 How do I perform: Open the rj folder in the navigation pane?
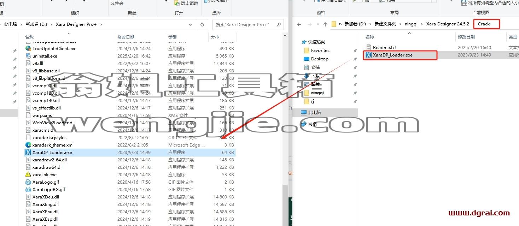point(309,101)
